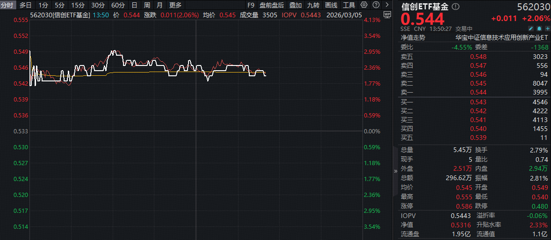Open the 工具 tools menu
This screenshot has width=551, height=240.
[349, 5]
